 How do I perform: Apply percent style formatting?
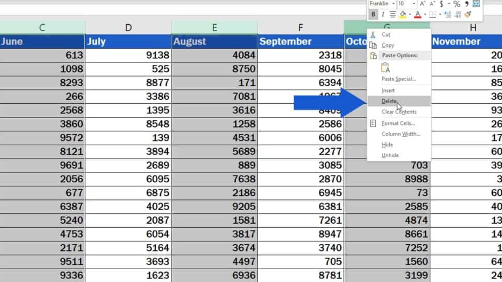point(457,4)
